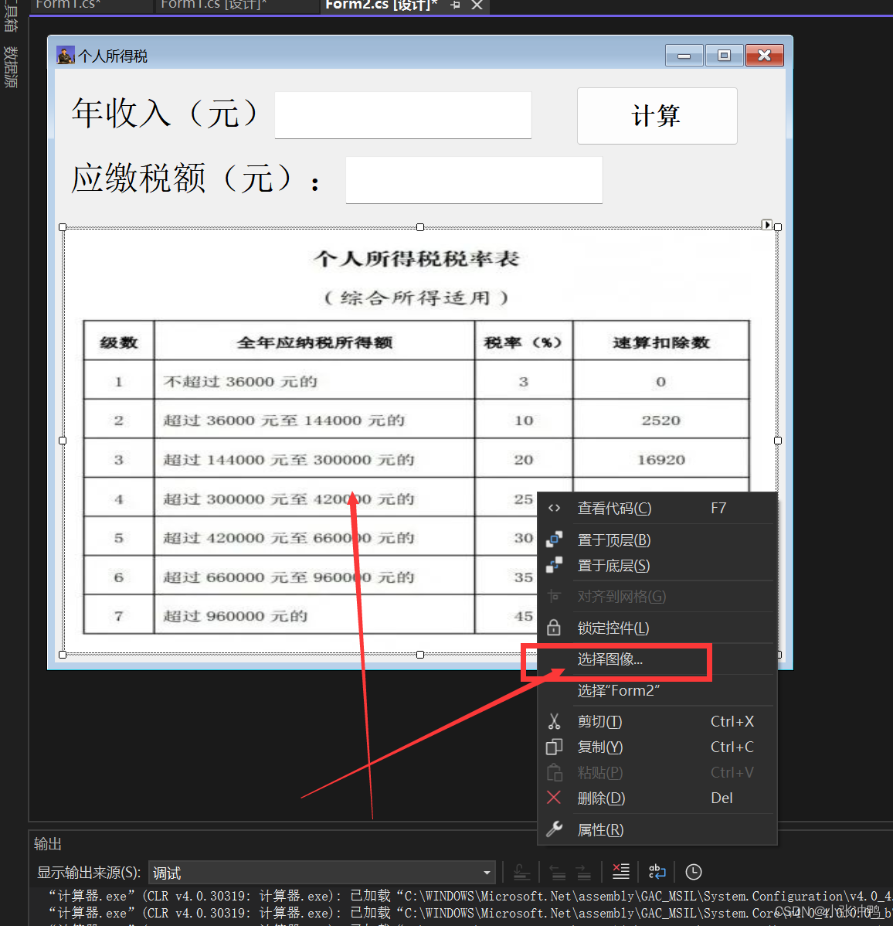Click the 应缴税额（元）： label
This screenshot has height=926, width=893.
tap(196, 179)
